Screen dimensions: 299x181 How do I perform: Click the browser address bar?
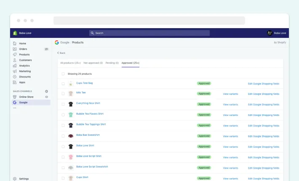pos(149,21)
